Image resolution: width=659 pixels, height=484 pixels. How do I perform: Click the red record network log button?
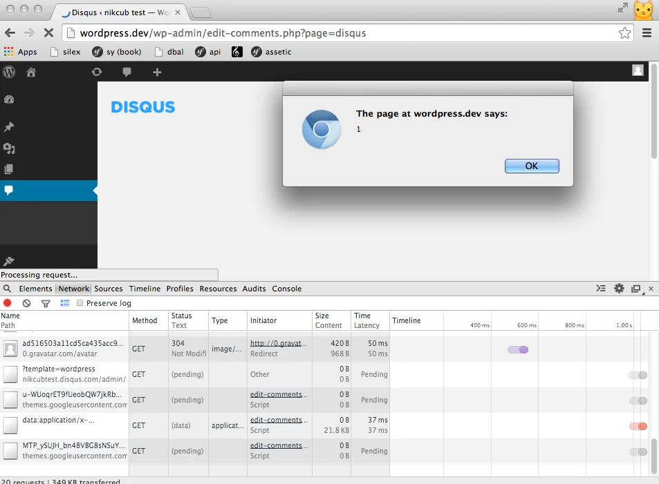click(8, 303)
